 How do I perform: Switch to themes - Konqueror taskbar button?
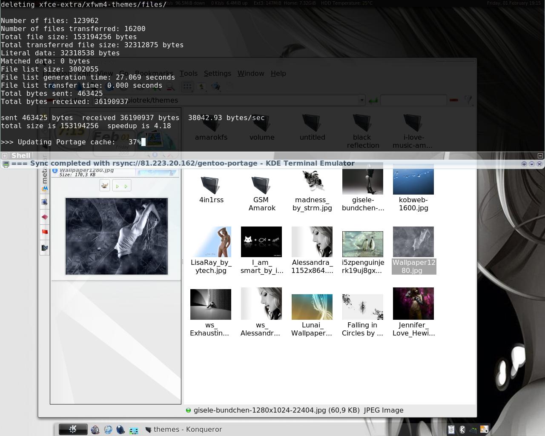pos(184,429)
